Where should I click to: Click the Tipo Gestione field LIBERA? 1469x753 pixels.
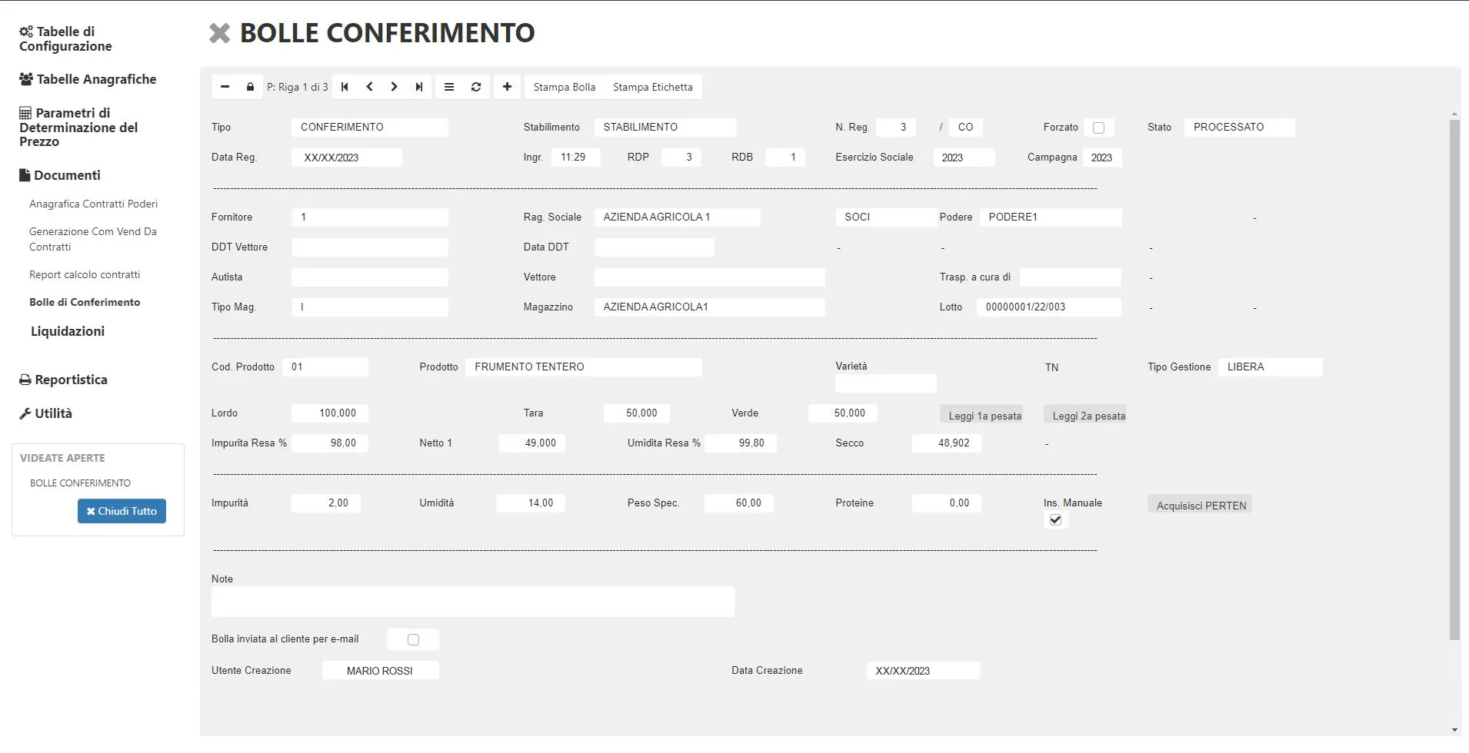click(1271, 367)
